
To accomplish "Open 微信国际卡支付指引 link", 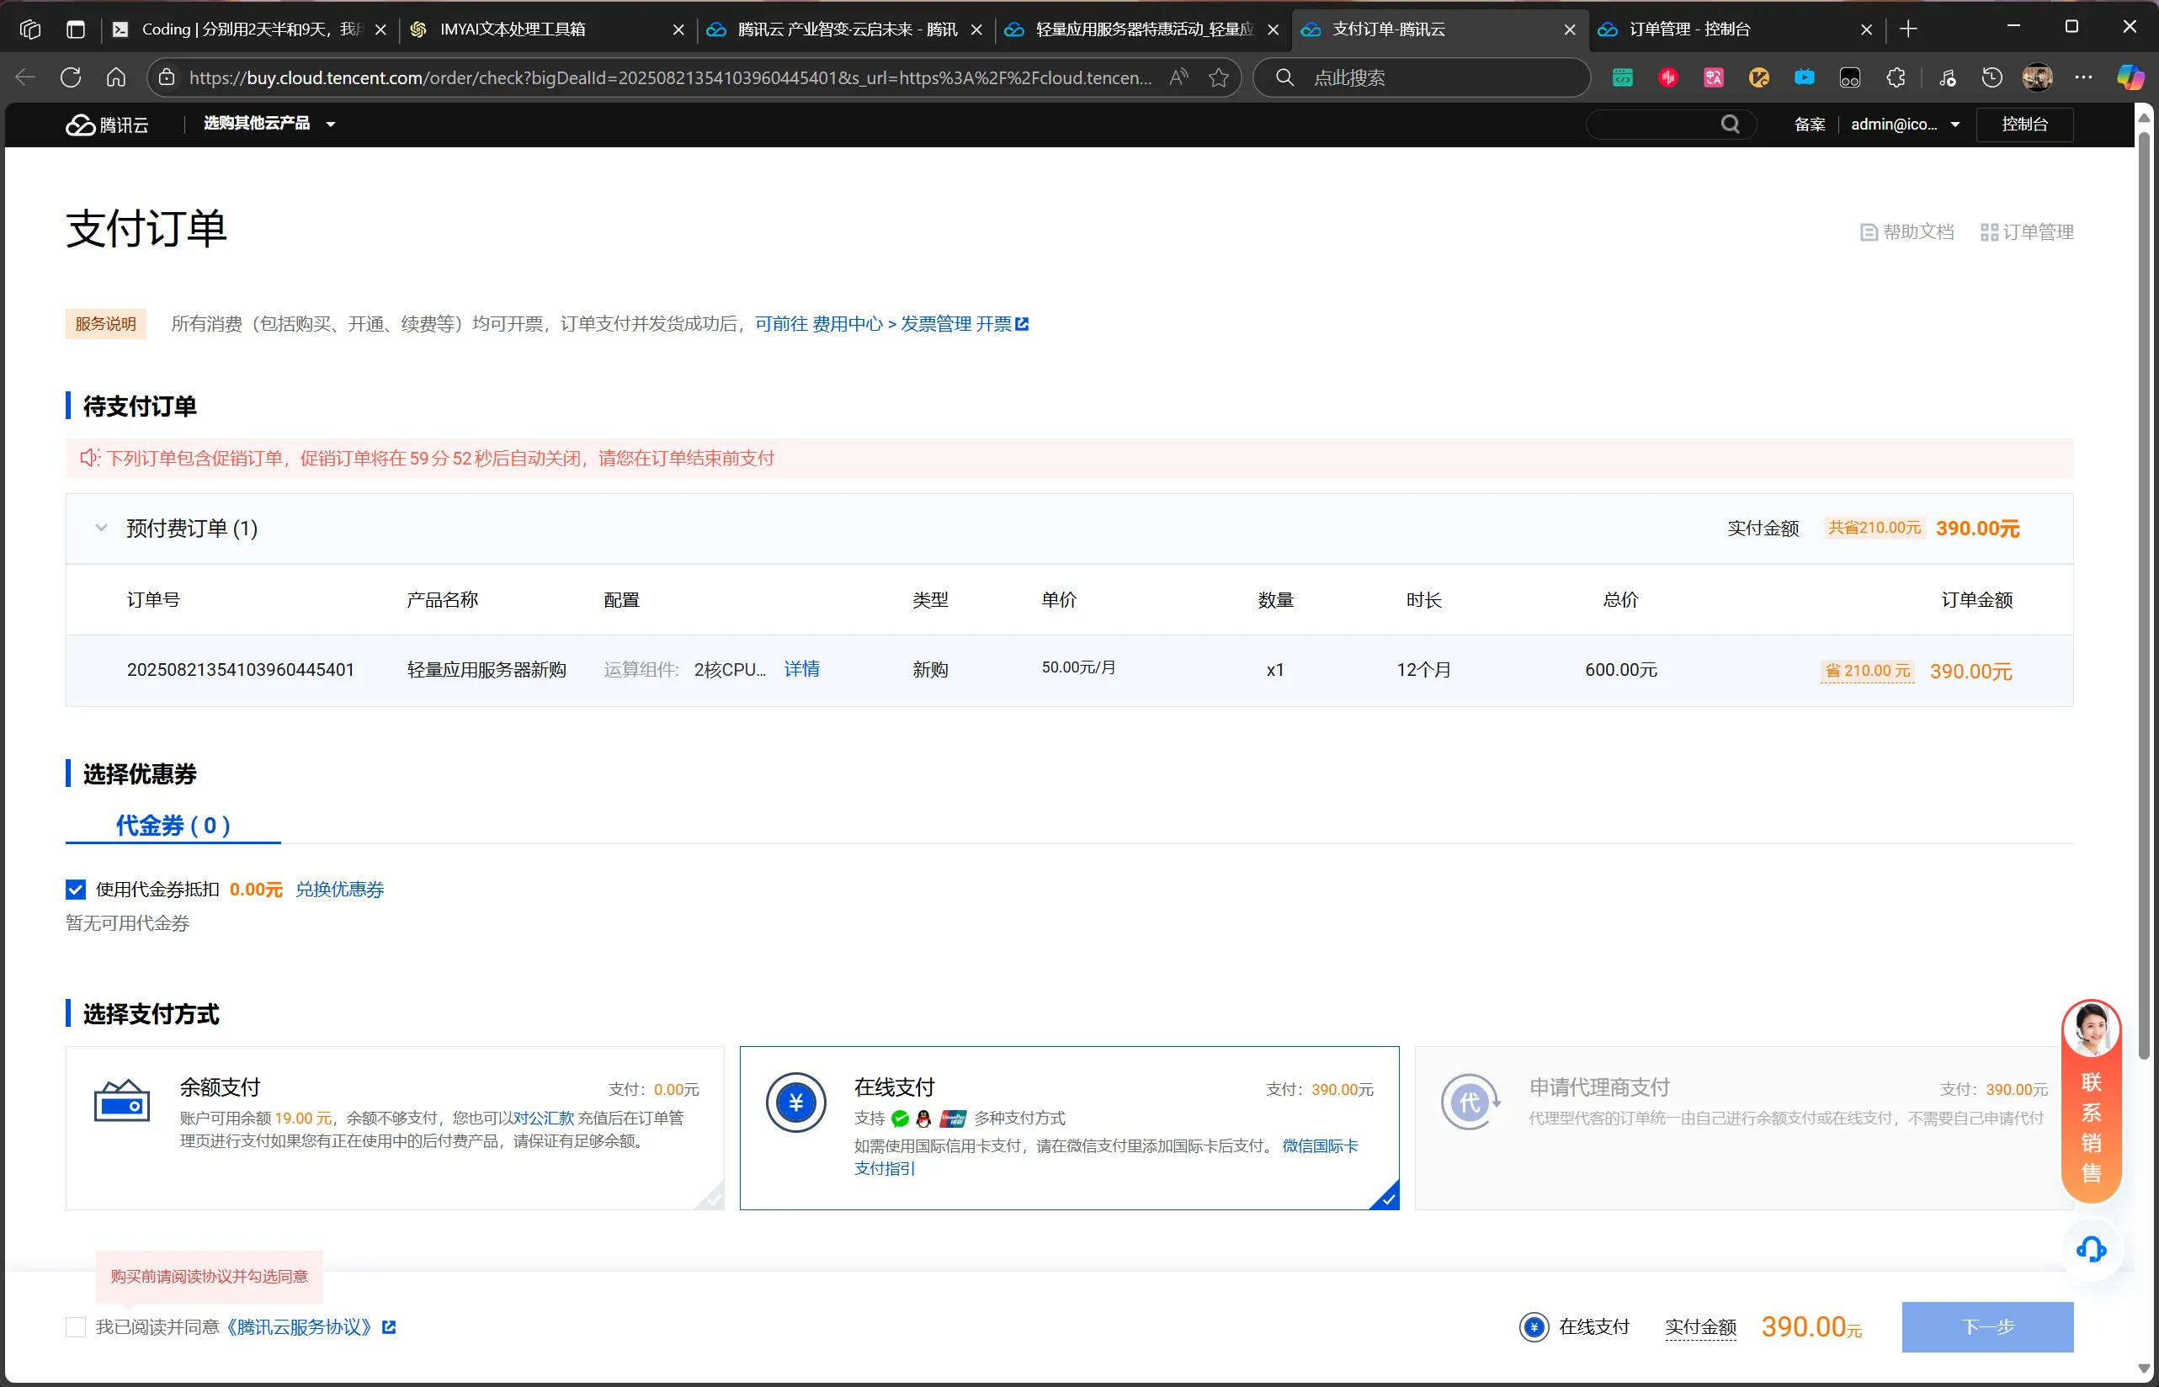I will [1106, 1156].
